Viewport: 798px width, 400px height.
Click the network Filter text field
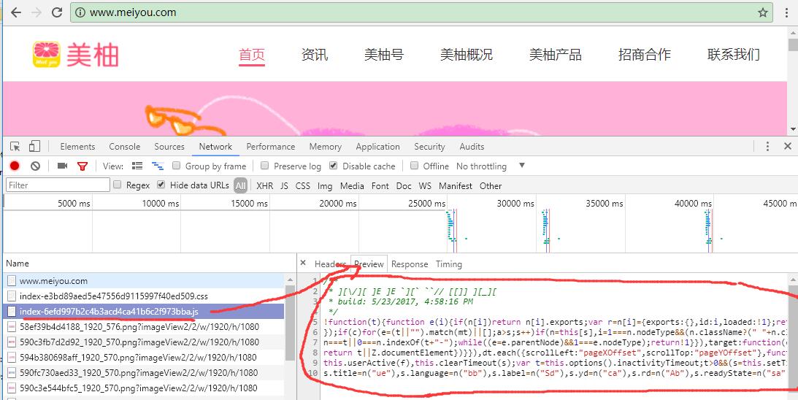click(57, 185)
